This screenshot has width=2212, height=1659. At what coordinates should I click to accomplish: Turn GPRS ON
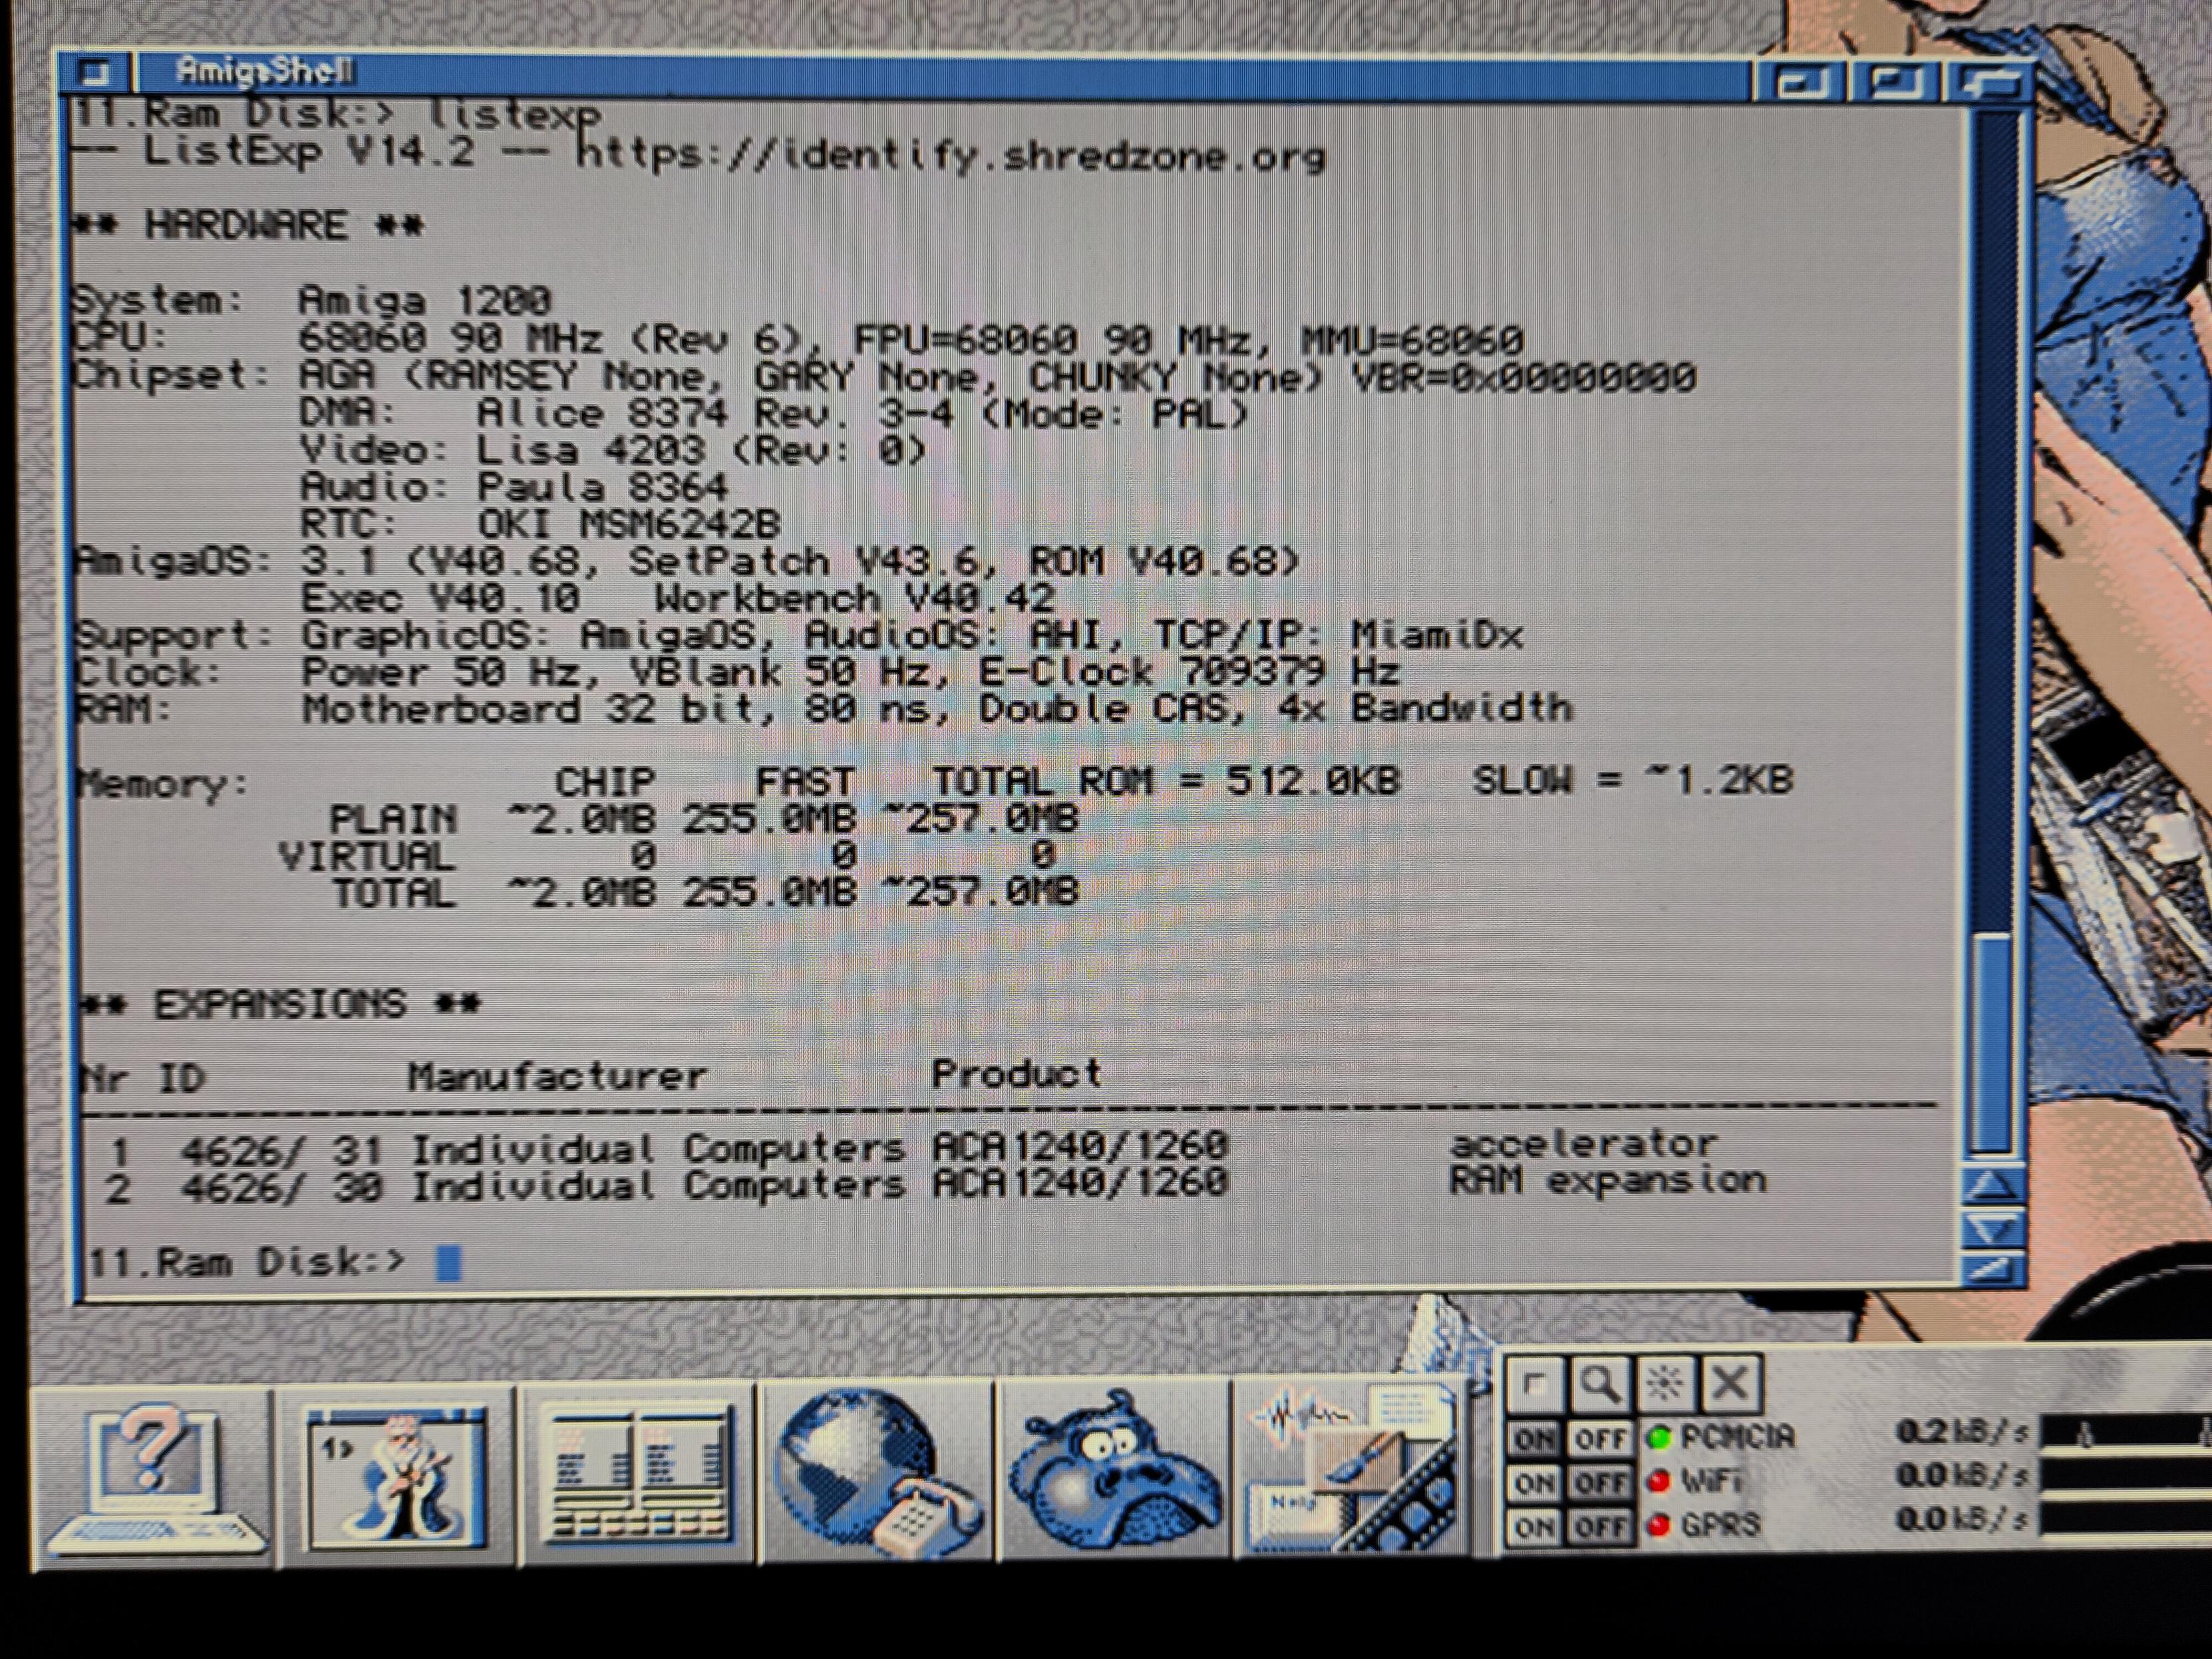pyautogui.click(x=1534, y=1527)
